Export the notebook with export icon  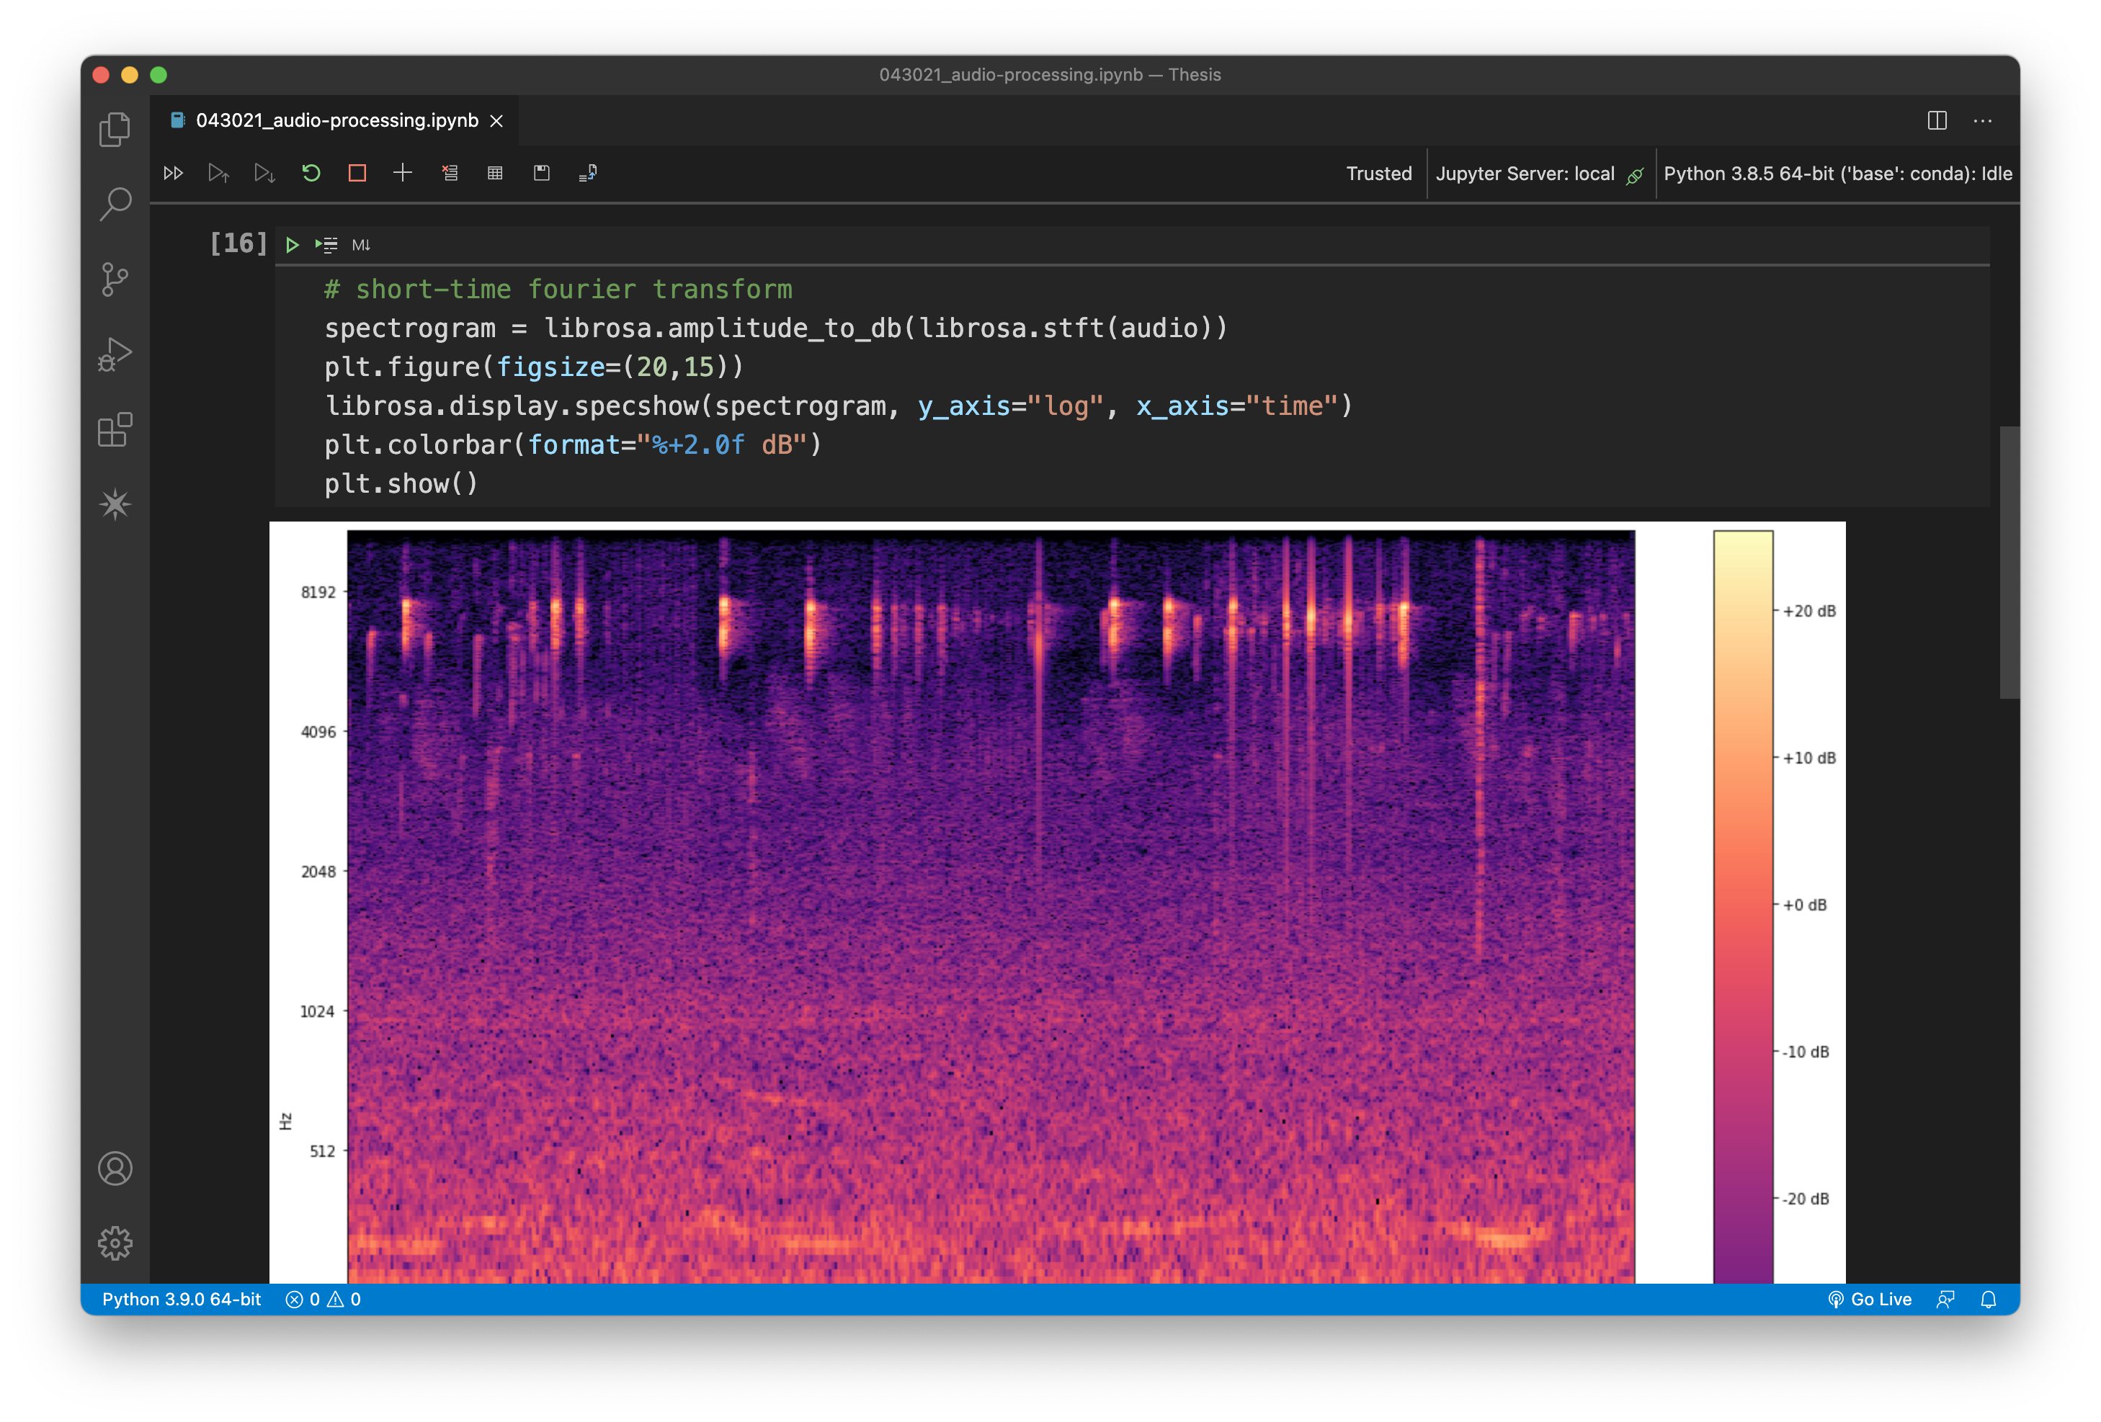[x=588, y=173]
